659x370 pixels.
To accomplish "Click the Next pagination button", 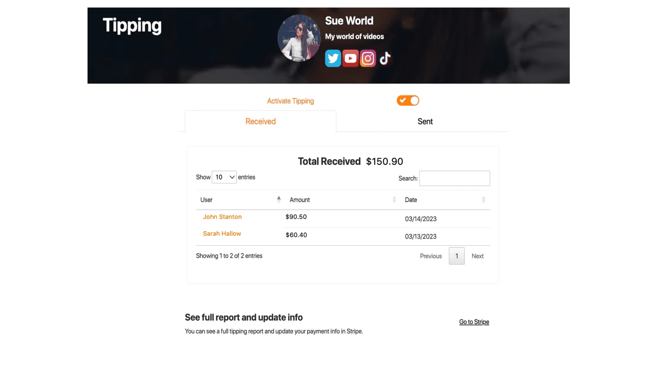I will pyautogui.click(x=478, y=256).
